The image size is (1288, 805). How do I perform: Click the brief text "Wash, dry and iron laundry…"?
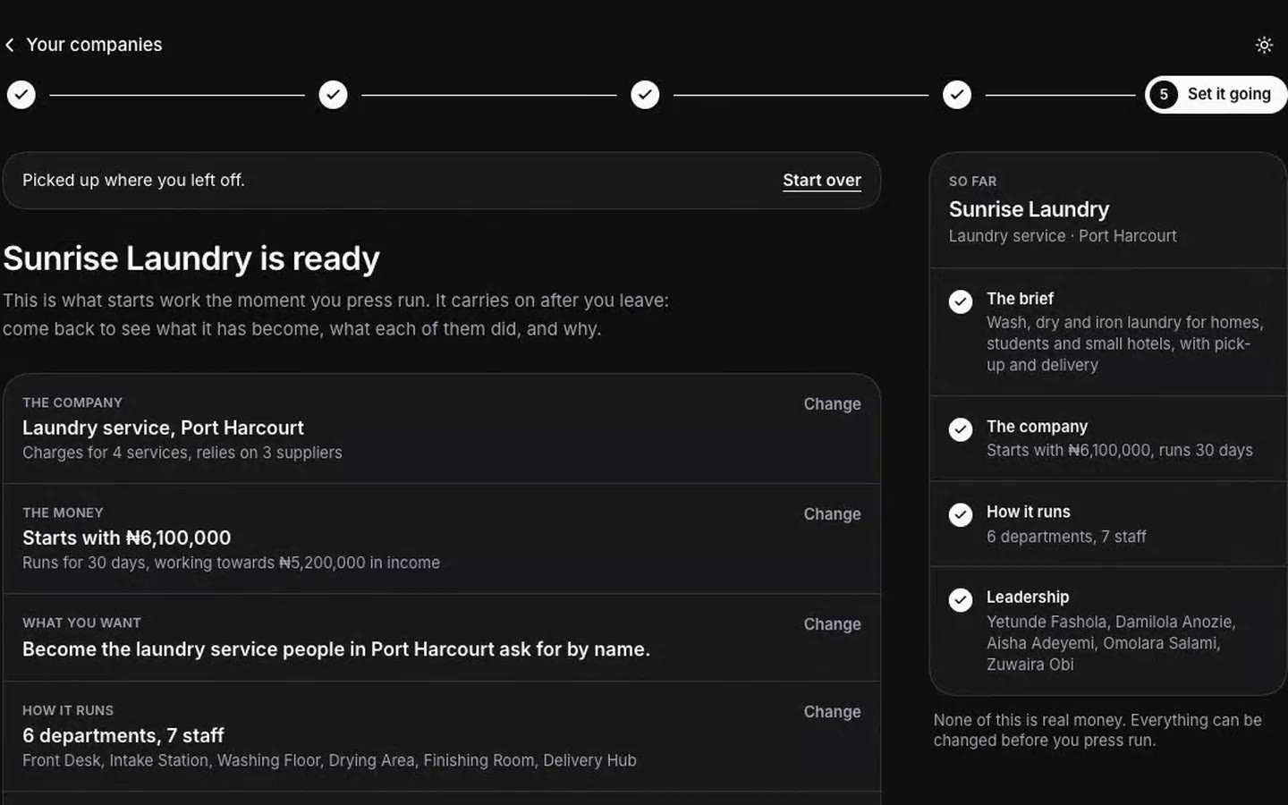click(x=1125, y=343)
